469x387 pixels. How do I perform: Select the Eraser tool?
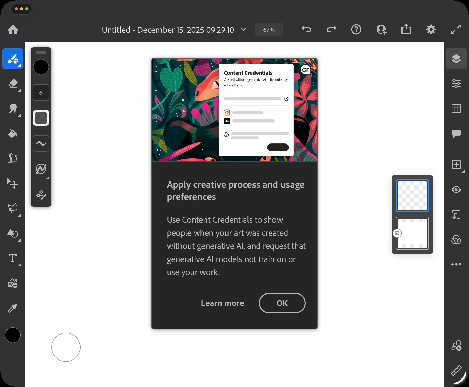click(x=13, y=84)
